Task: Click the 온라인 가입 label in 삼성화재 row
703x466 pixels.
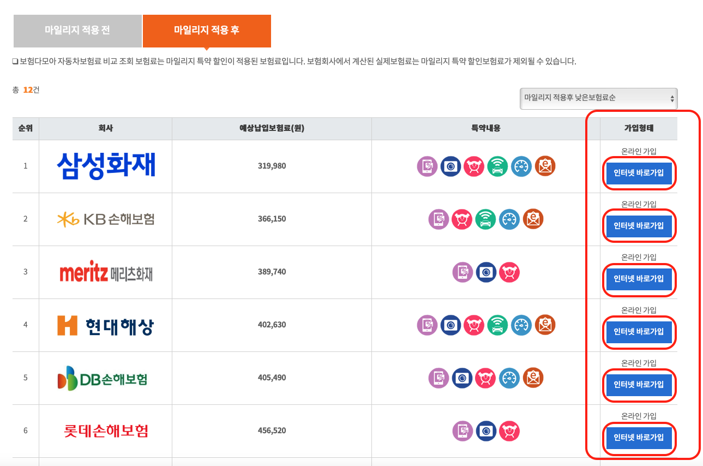Action: pyautogui.click(x=639, y=151)
